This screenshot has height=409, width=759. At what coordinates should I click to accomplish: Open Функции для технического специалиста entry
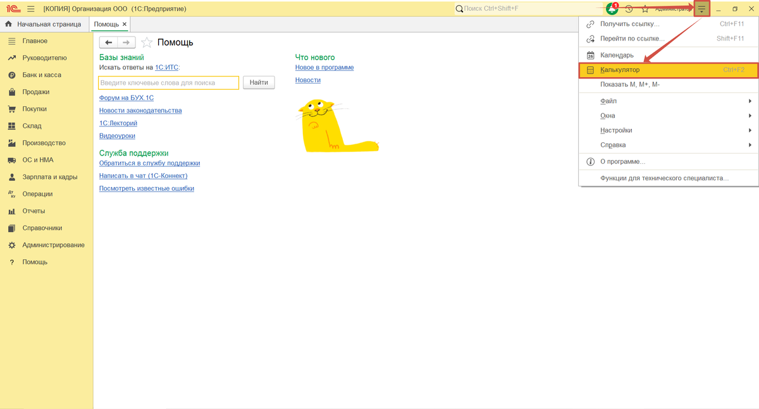coord(669,178)
